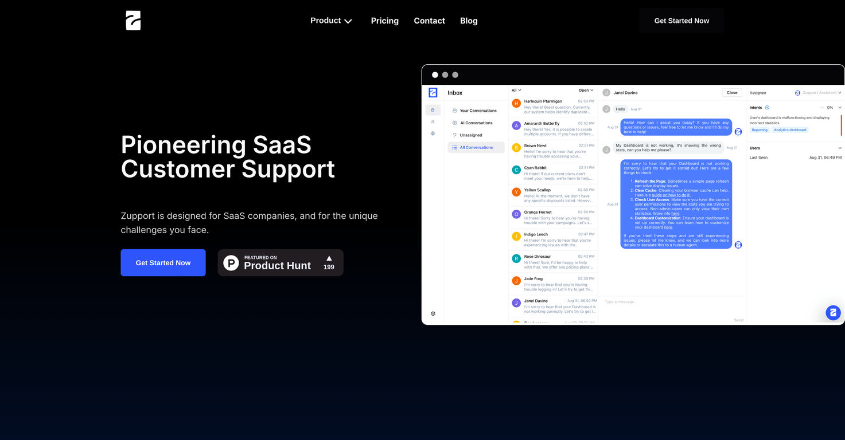This screenshot has width=845, height=440.
Task: Open the All filter dropdown
Action: [x=516, y=91]
